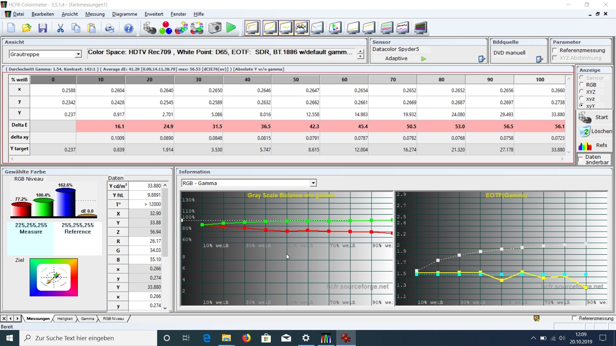Cut selection with the scissors icon
Screen dimensions: 616x346
(60, 28)
